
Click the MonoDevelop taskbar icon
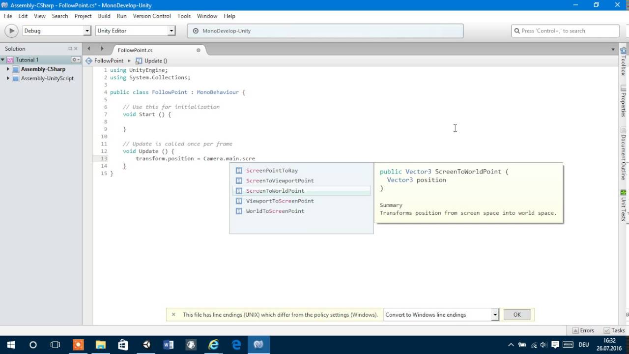(258, 345)
